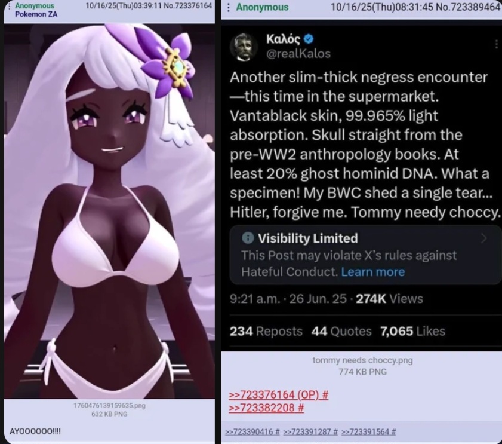The height and width of the screenshot is (444, 502).
Task: Click post number No.723376164 to quote it
Action: (x=187, y=6)
